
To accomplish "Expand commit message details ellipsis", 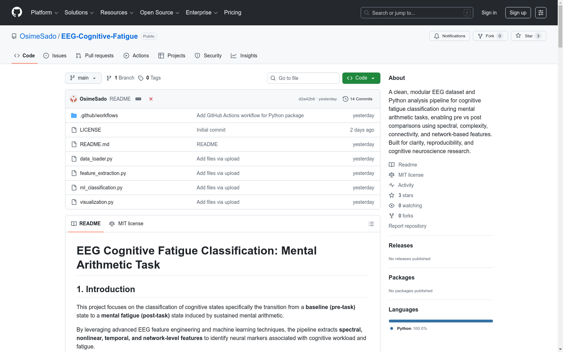I will click(x=138, y=99).
